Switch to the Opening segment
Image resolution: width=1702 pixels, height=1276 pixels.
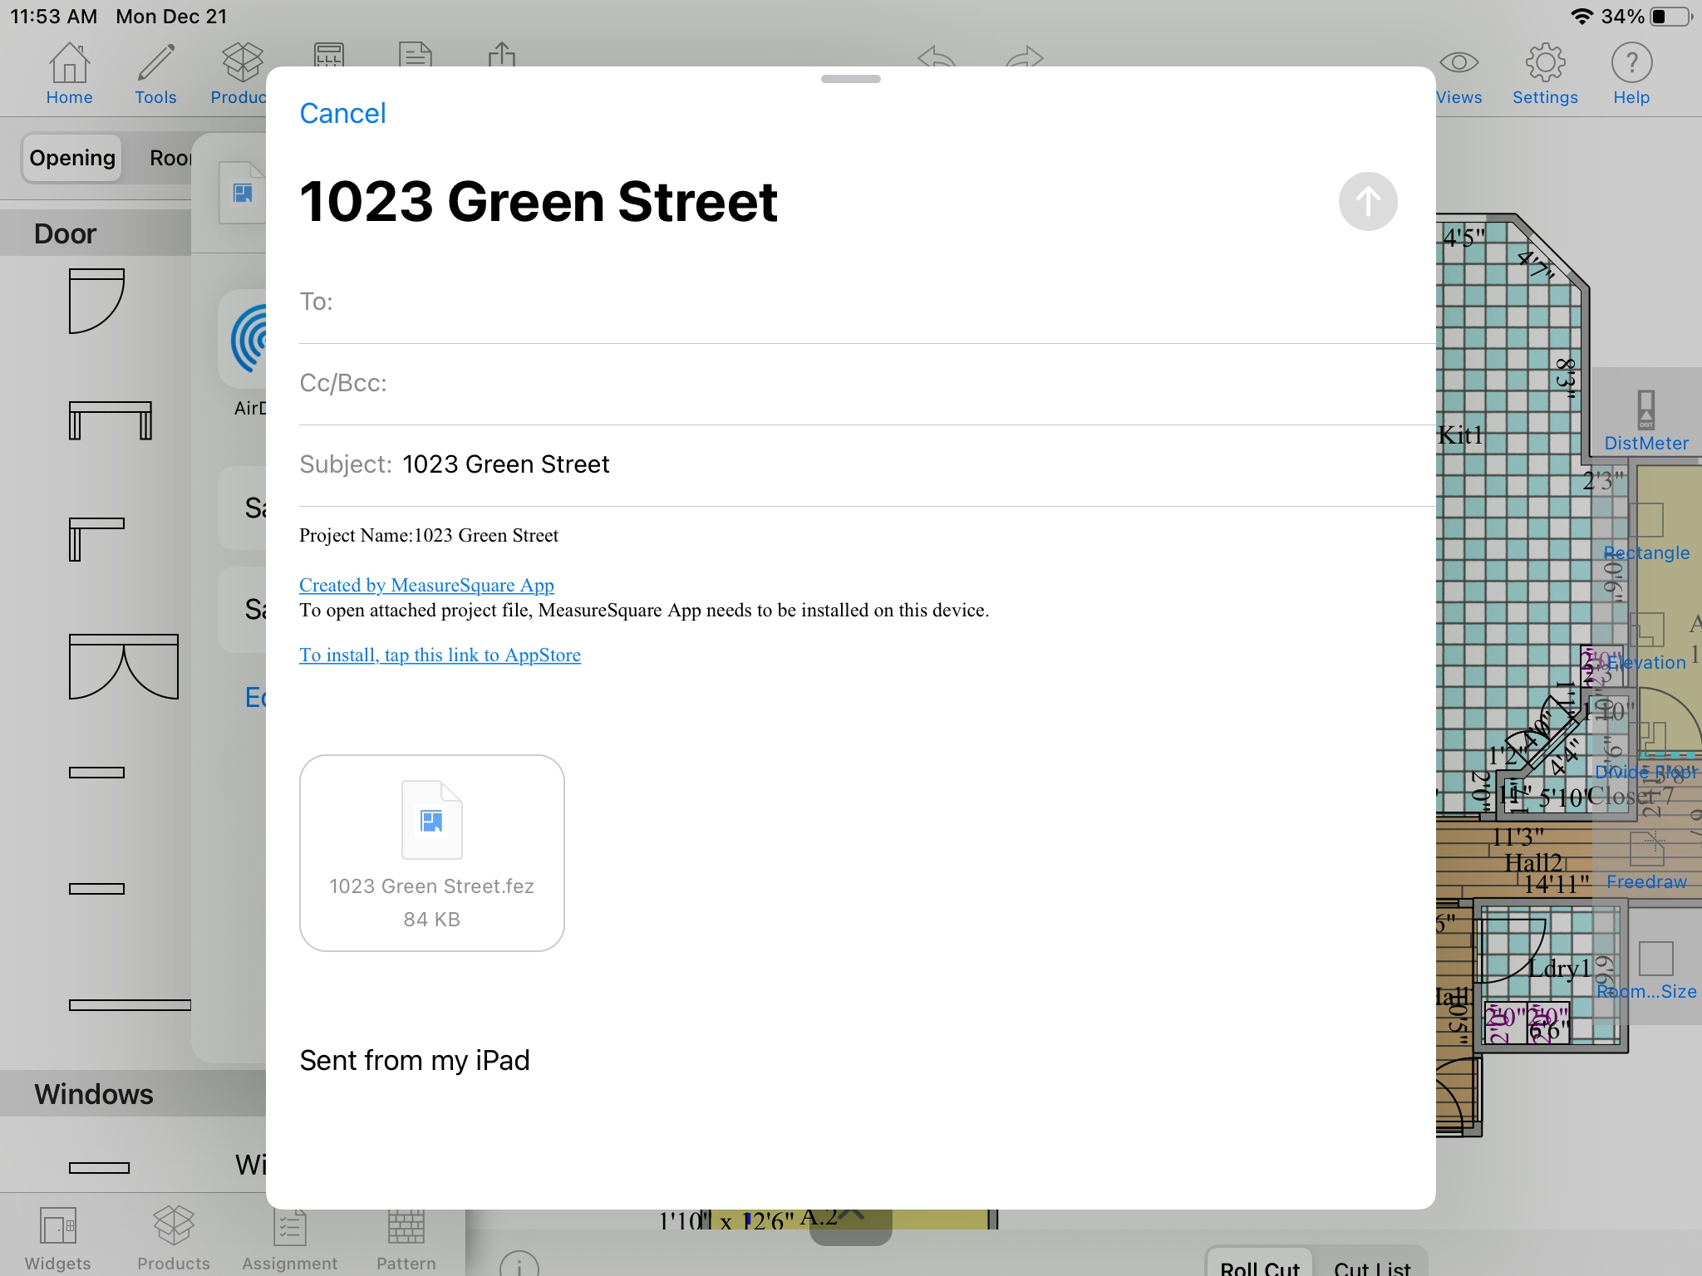[72, 158]
